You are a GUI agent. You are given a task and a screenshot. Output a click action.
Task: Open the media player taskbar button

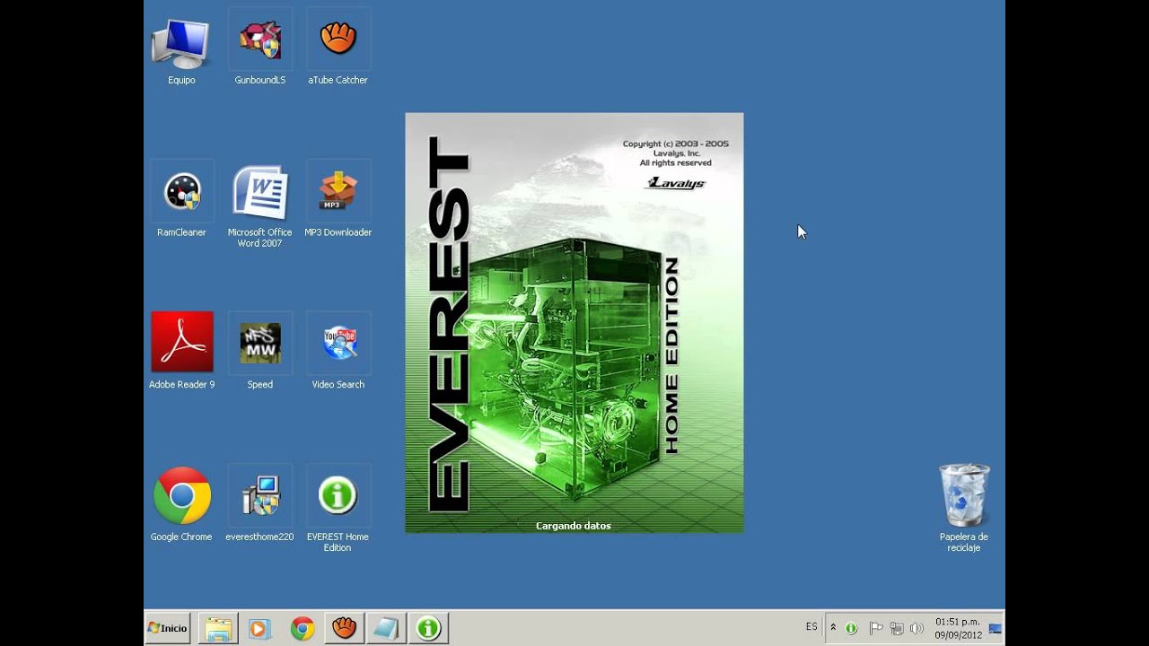coord(259,628)
